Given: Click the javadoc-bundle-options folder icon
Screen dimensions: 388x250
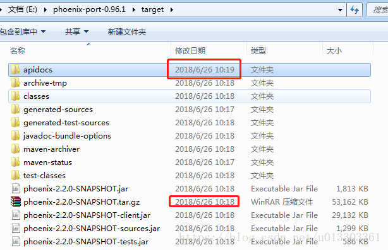Looking at the screenshot, I should tap(15, 136).
